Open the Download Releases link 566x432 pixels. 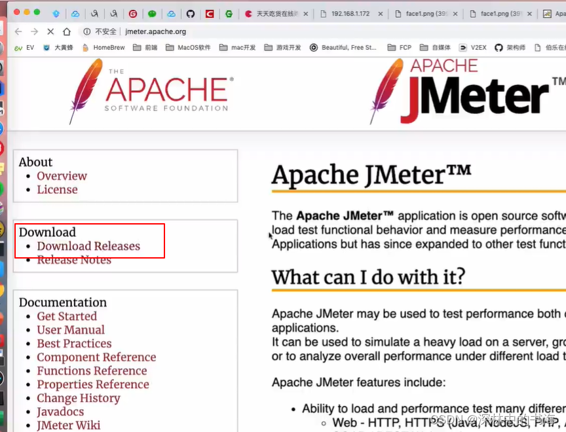pyautogui.click(x=88, y=246)
